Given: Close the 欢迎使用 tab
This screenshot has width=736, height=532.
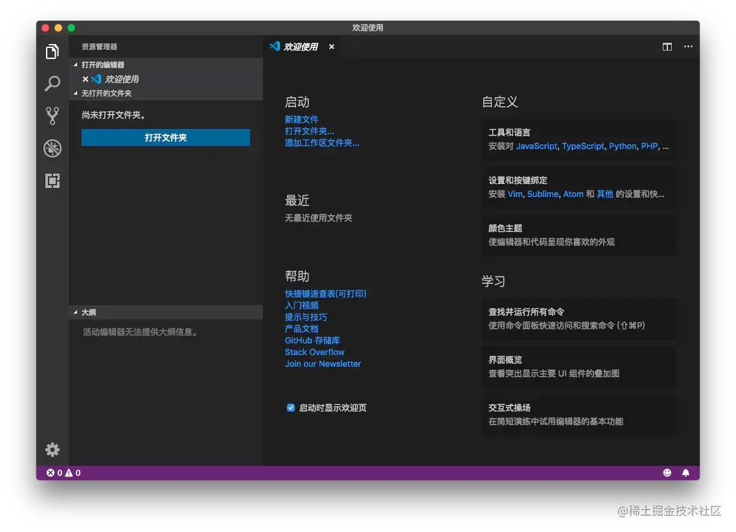Looking at the screenshot, I should 331,46.
